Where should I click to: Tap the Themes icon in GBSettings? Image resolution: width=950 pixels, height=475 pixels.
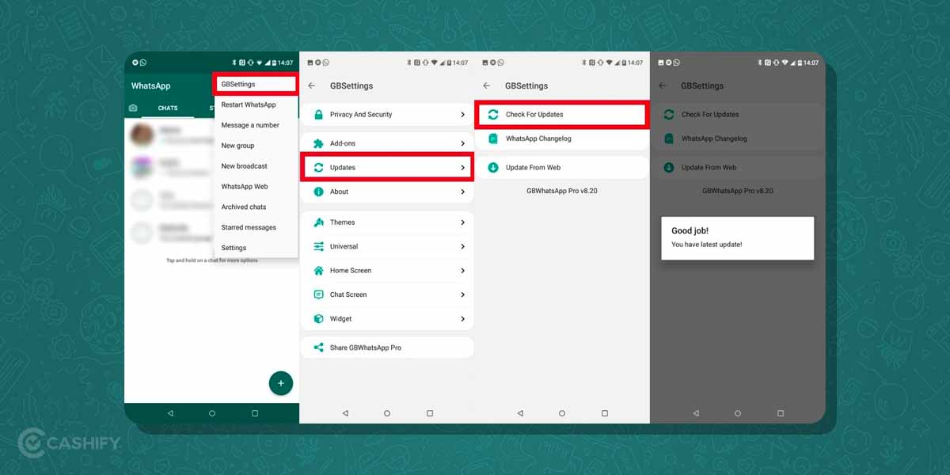pos(319,222)
